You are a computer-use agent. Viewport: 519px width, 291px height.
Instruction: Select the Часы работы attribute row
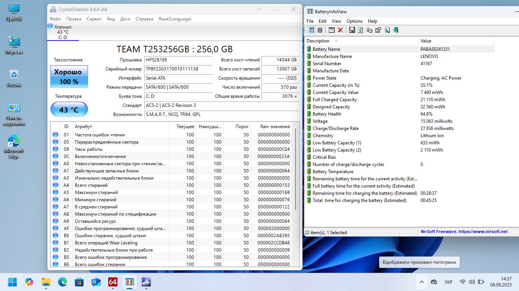(x=172, y=149)
